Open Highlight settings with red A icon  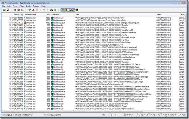click(33, 10)
